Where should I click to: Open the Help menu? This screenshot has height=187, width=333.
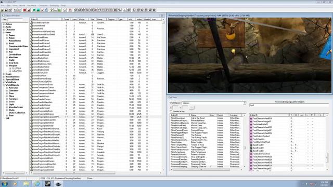coord(63,6)
